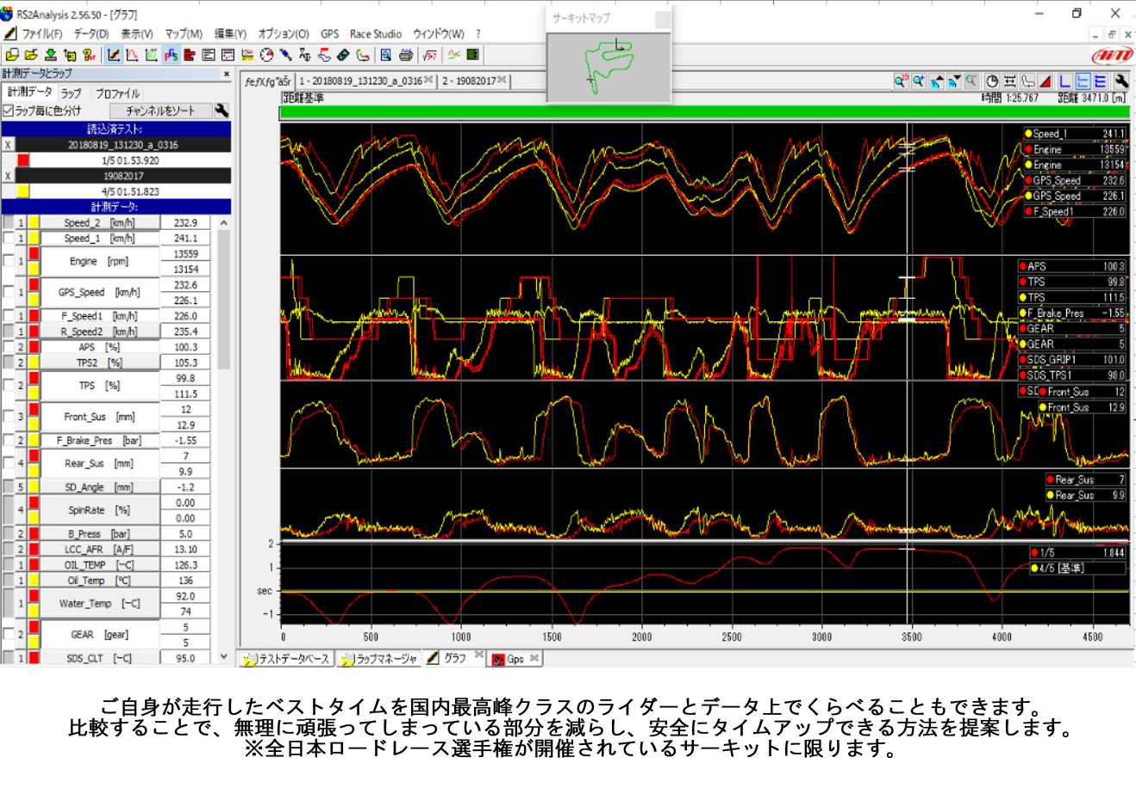Image resolution: width=1136 pixels, height=801 pixels.
Task: Enable the Speed_1 channel checkbox
Action: click(x=9, y=239)
